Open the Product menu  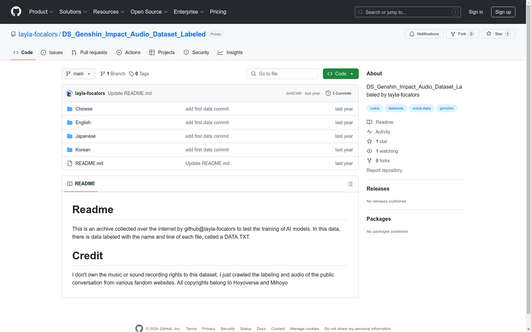point(41,12)
